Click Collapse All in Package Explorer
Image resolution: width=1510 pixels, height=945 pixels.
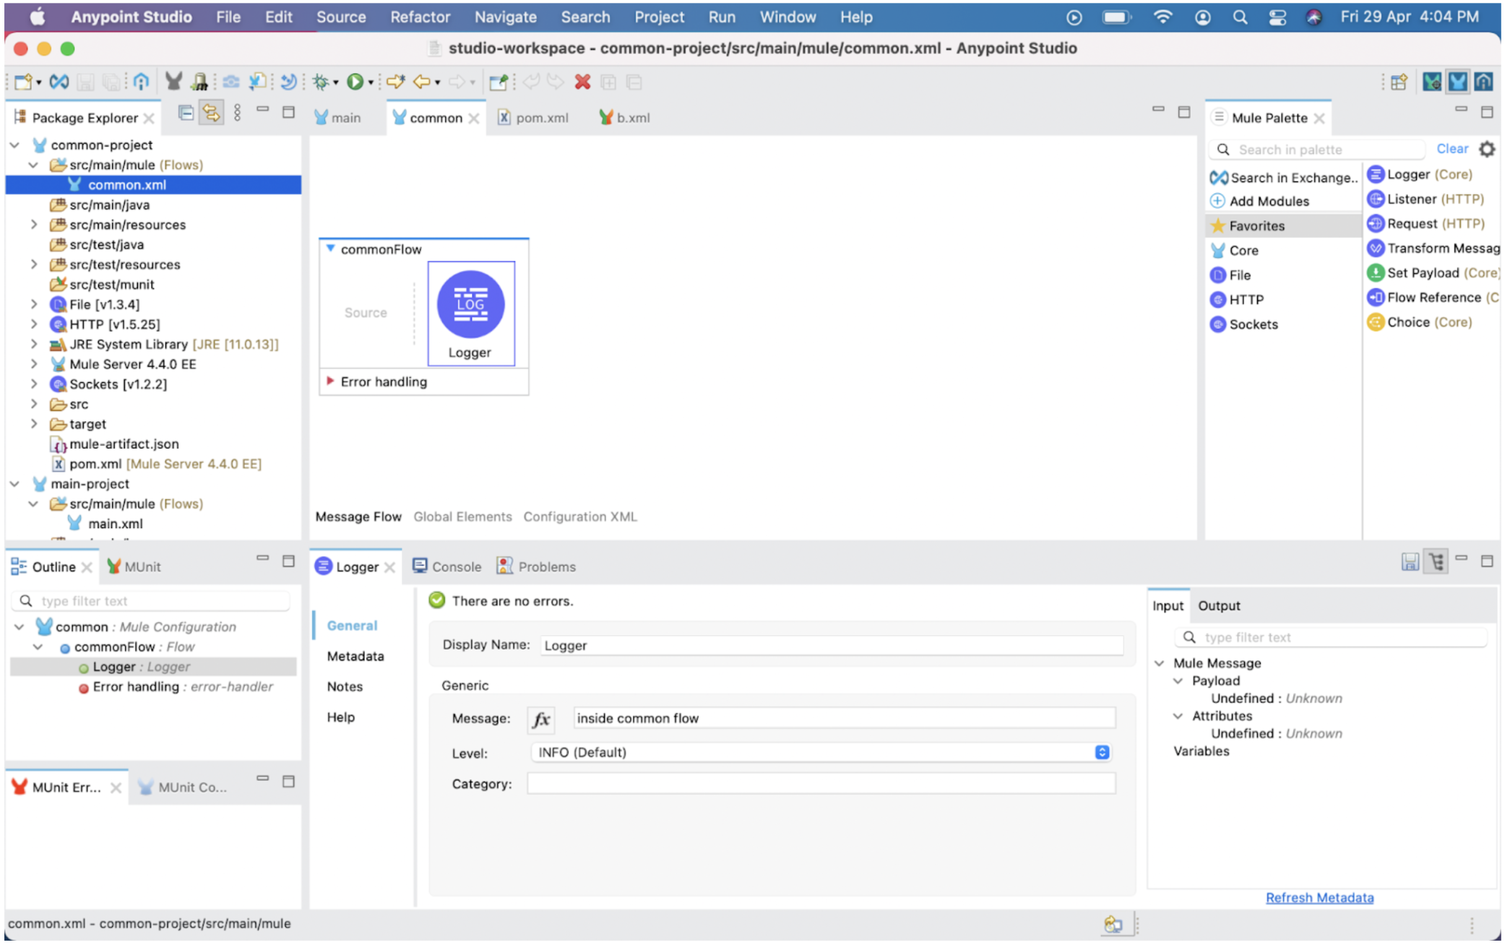(186, 113)
